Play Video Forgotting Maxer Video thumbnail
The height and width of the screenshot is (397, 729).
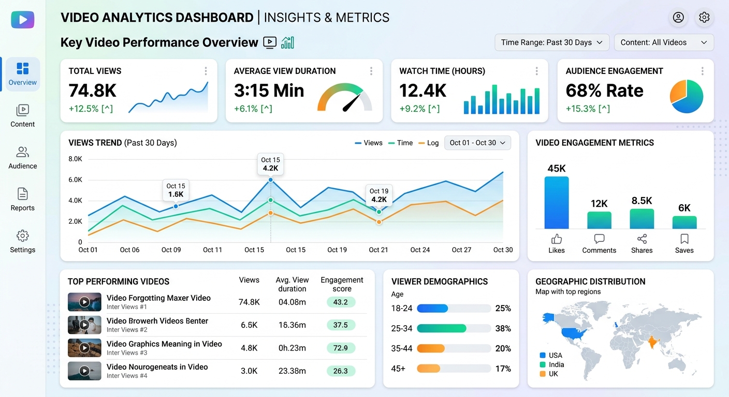(84, 302)
